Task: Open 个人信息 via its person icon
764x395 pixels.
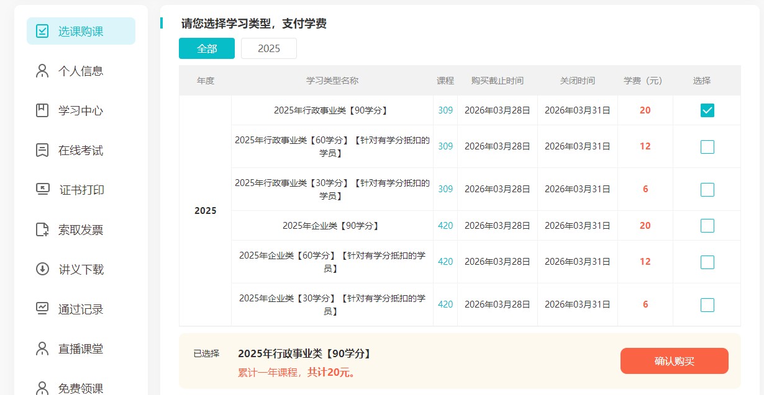Action: tap(42, 71)
